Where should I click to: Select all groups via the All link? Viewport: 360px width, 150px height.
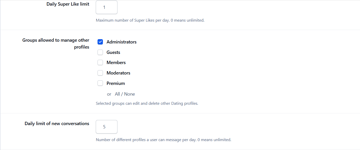(117, 94)
